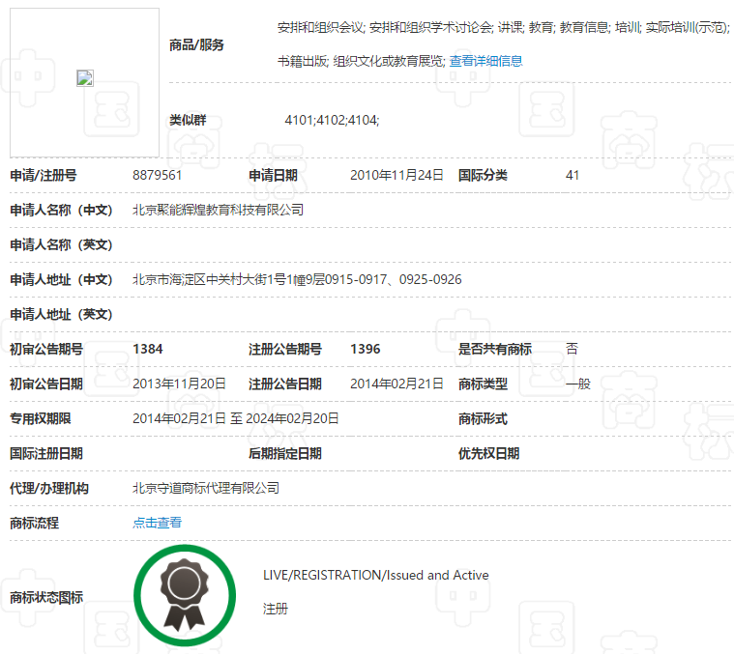Open the 查看详细信息 link
The height and width of the screenshot is (654, 734).
[485, 61]
